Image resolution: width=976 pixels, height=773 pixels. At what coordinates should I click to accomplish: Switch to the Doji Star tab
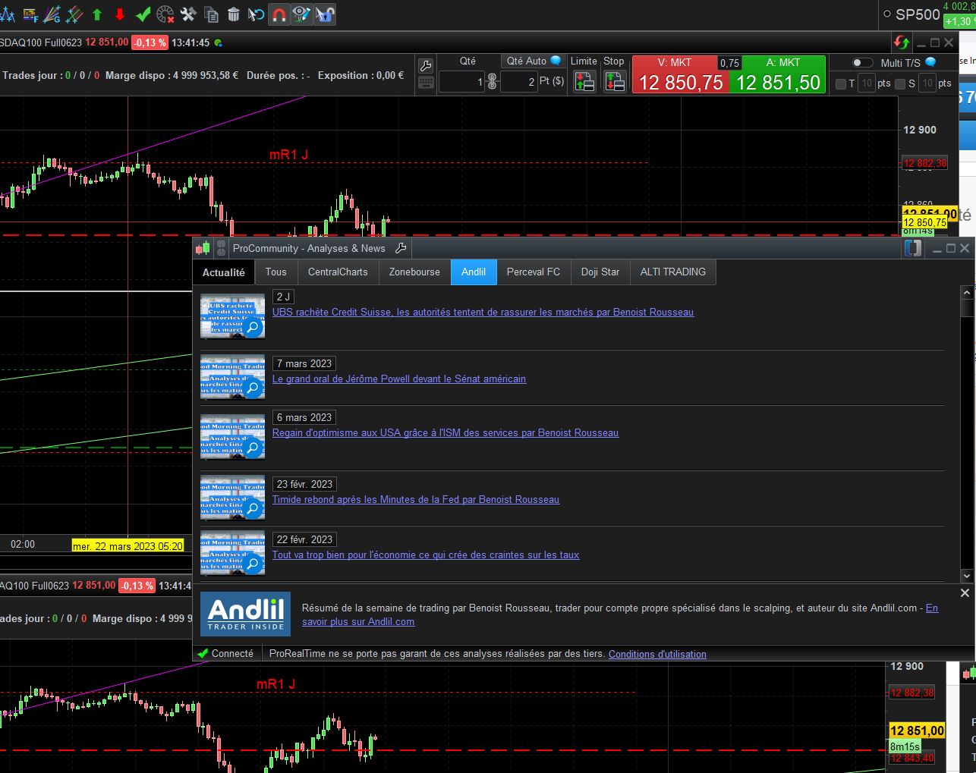600,272
